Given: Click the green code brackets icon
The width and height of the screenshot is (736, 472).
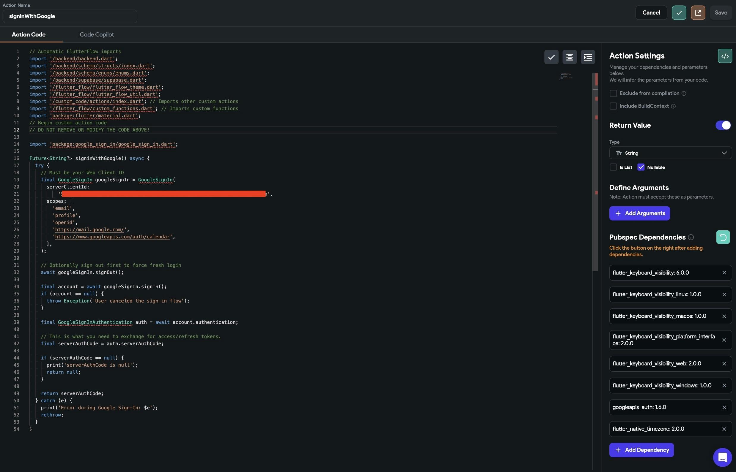Looking at the screenshot, I should 725,56.
